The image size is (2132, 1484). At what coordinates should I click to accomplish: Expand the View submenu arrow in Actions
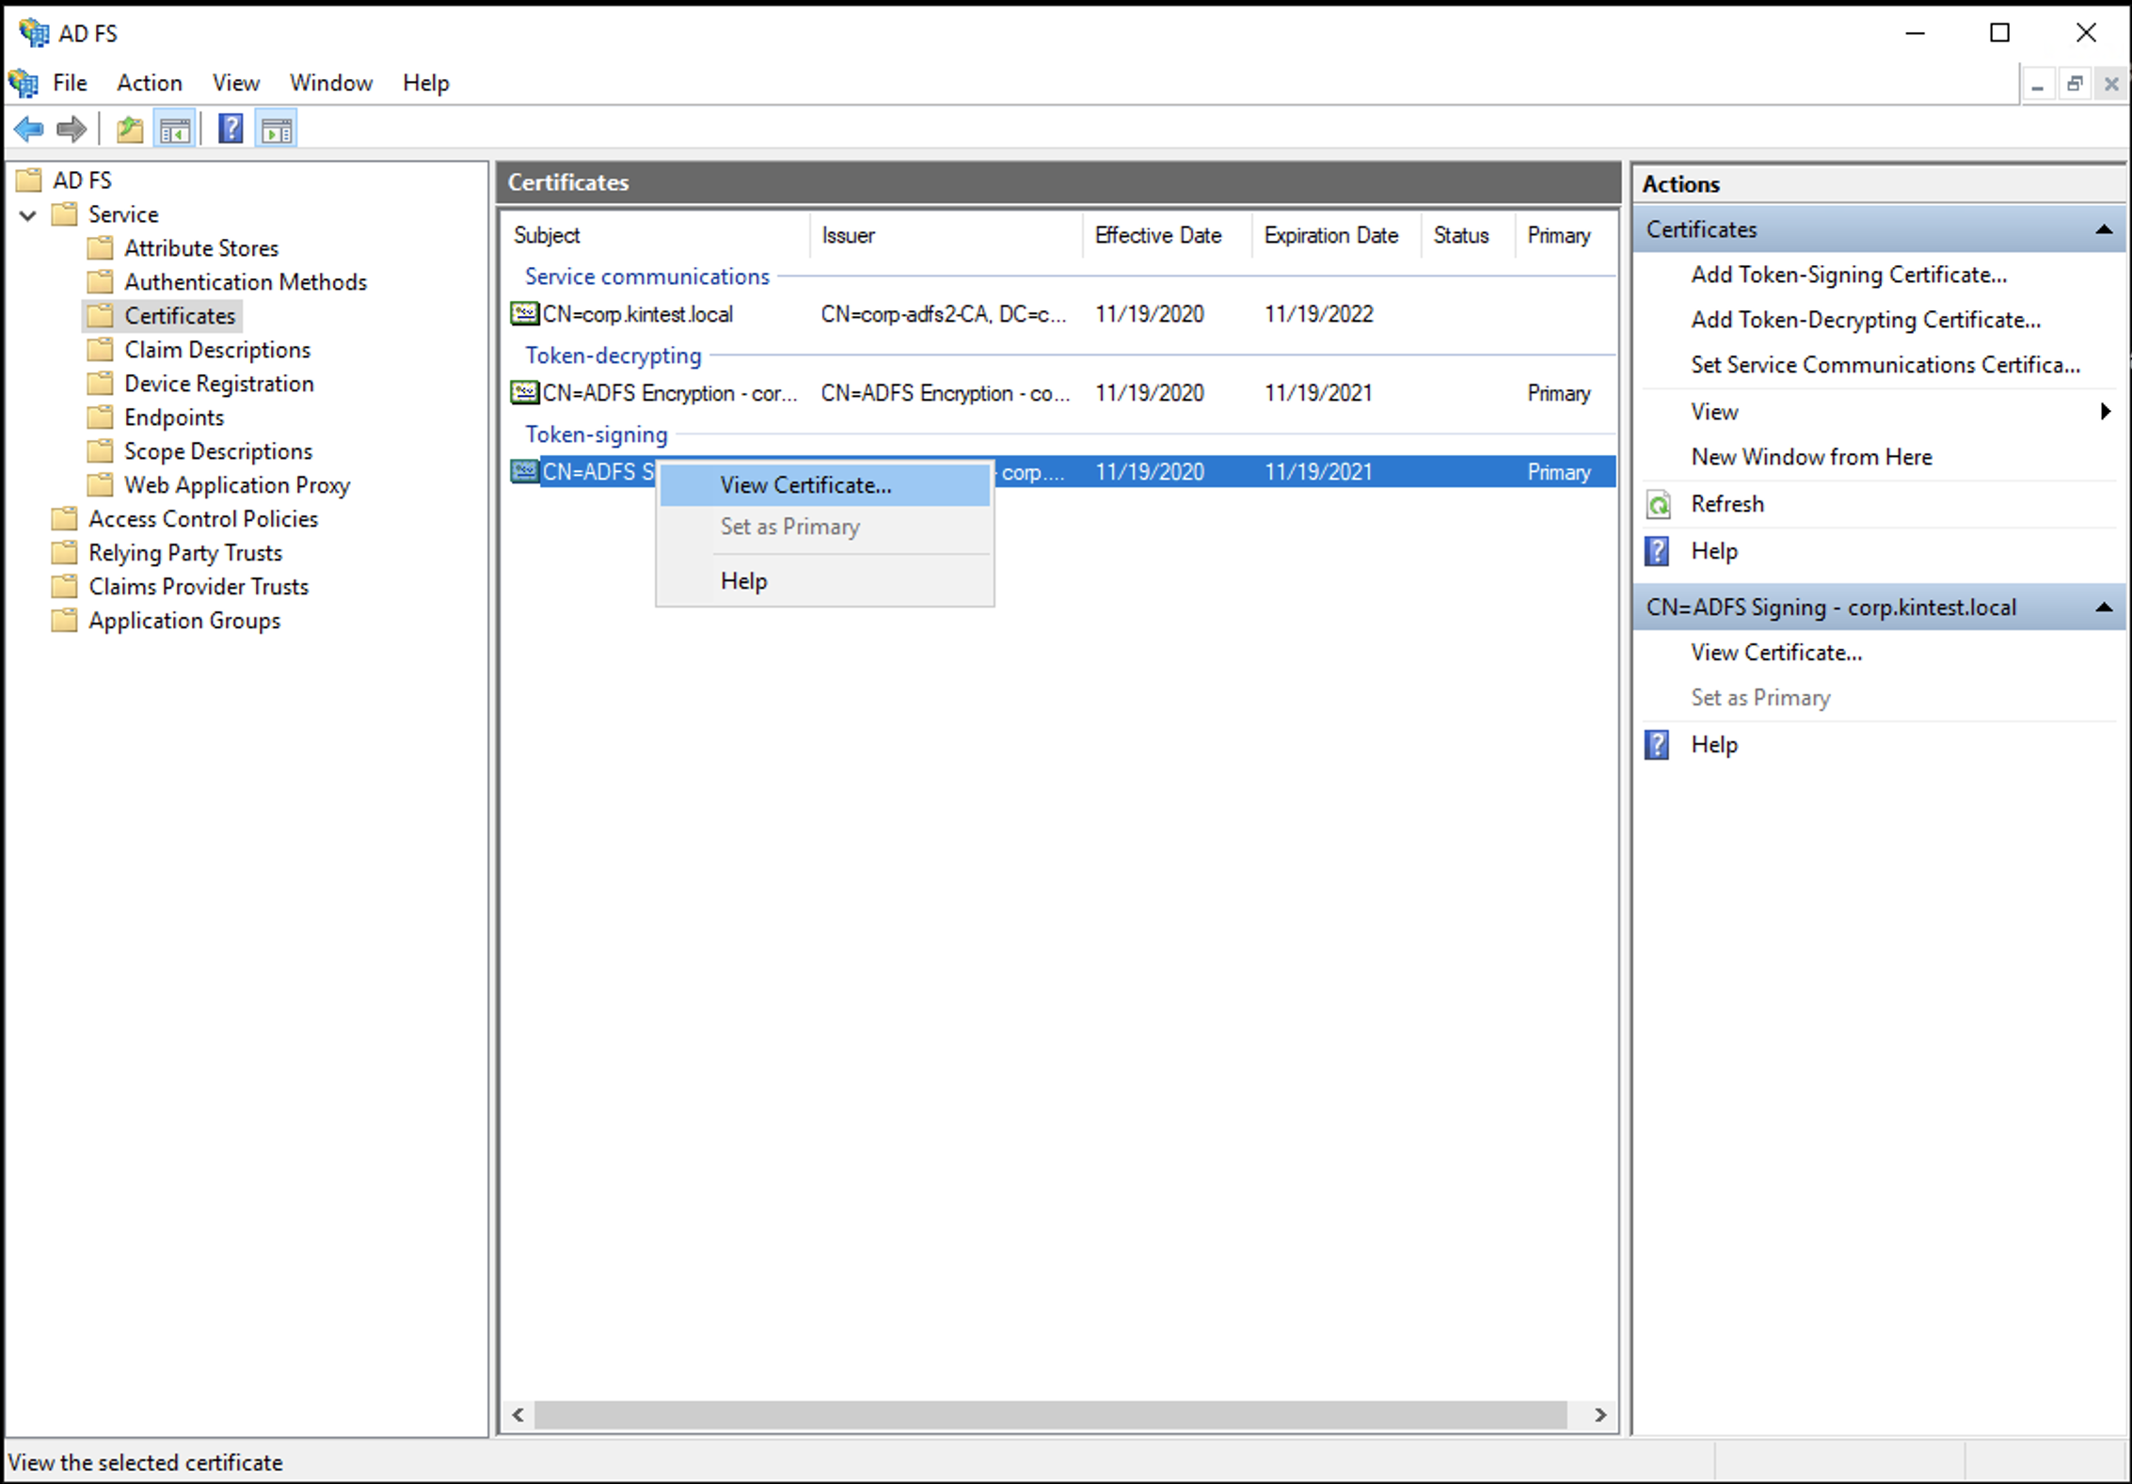point(2106,411)
